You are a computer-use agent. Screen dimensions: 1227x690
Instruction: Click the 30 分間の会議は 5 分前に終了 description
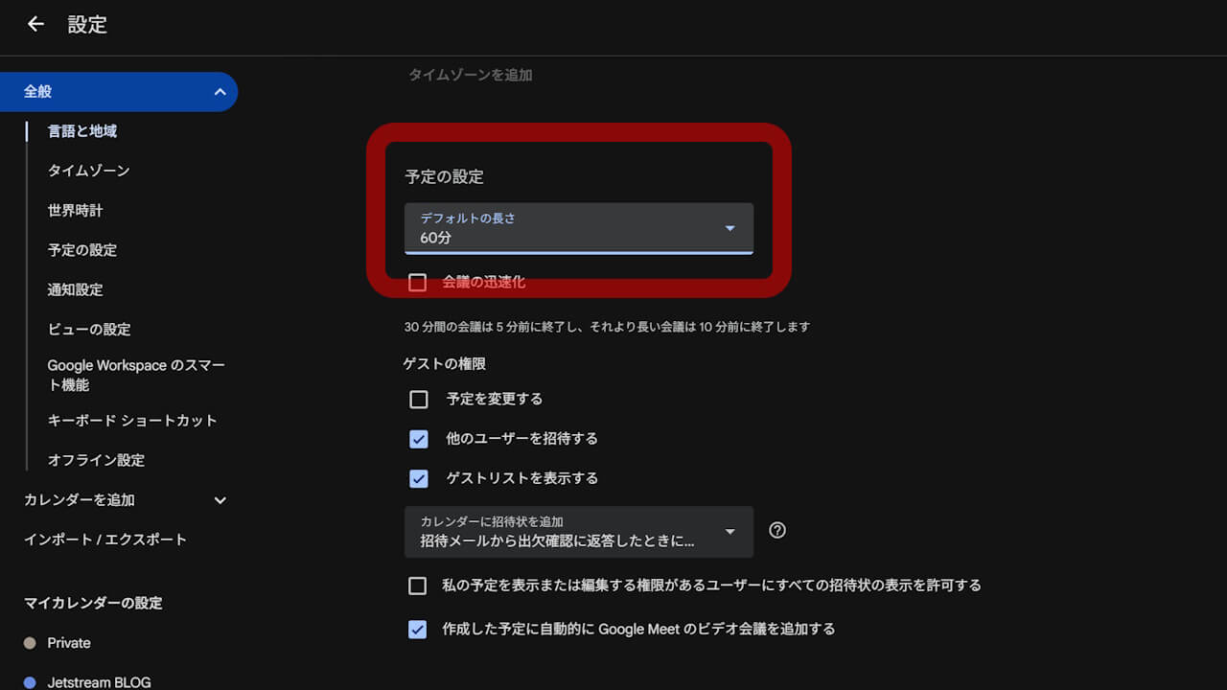607,327
